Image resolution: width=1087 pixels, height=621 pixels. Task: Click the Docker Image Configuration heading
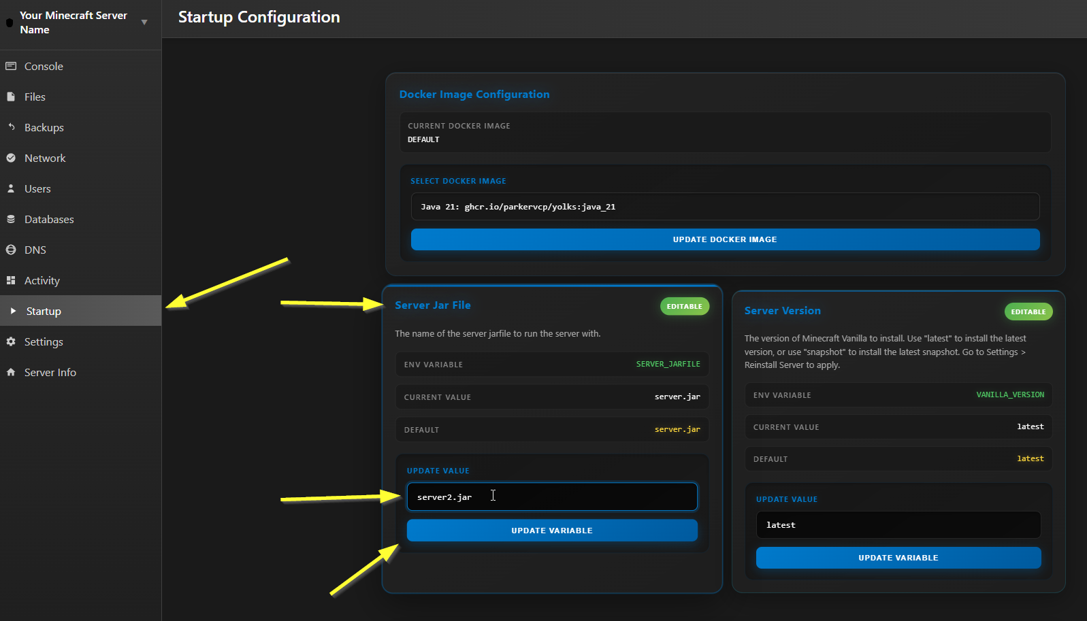coord(474,95)
